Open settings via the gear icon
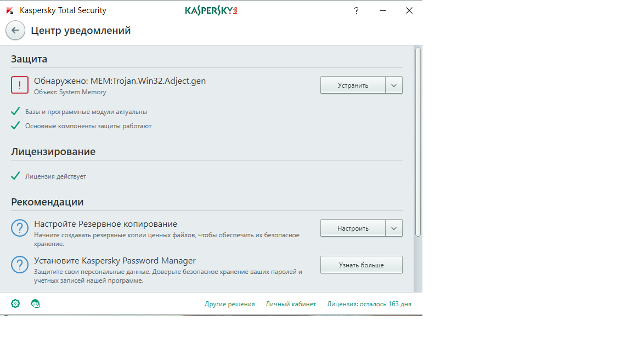Viewport: 632px width, 355px height. click(x=15, y=304)
